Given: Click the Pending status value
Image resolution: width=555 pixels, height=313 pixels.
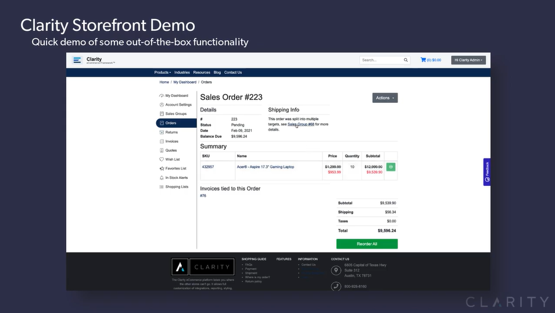Looking at the screenshot, I should tap(238, 125).
